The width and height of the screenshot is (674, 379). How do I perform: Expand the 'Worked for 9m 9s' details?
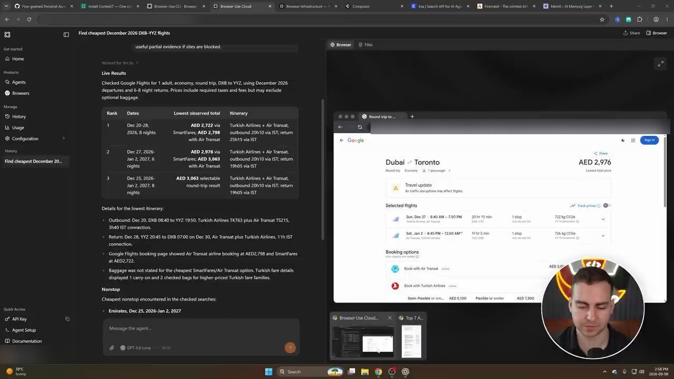click(120, 63)
